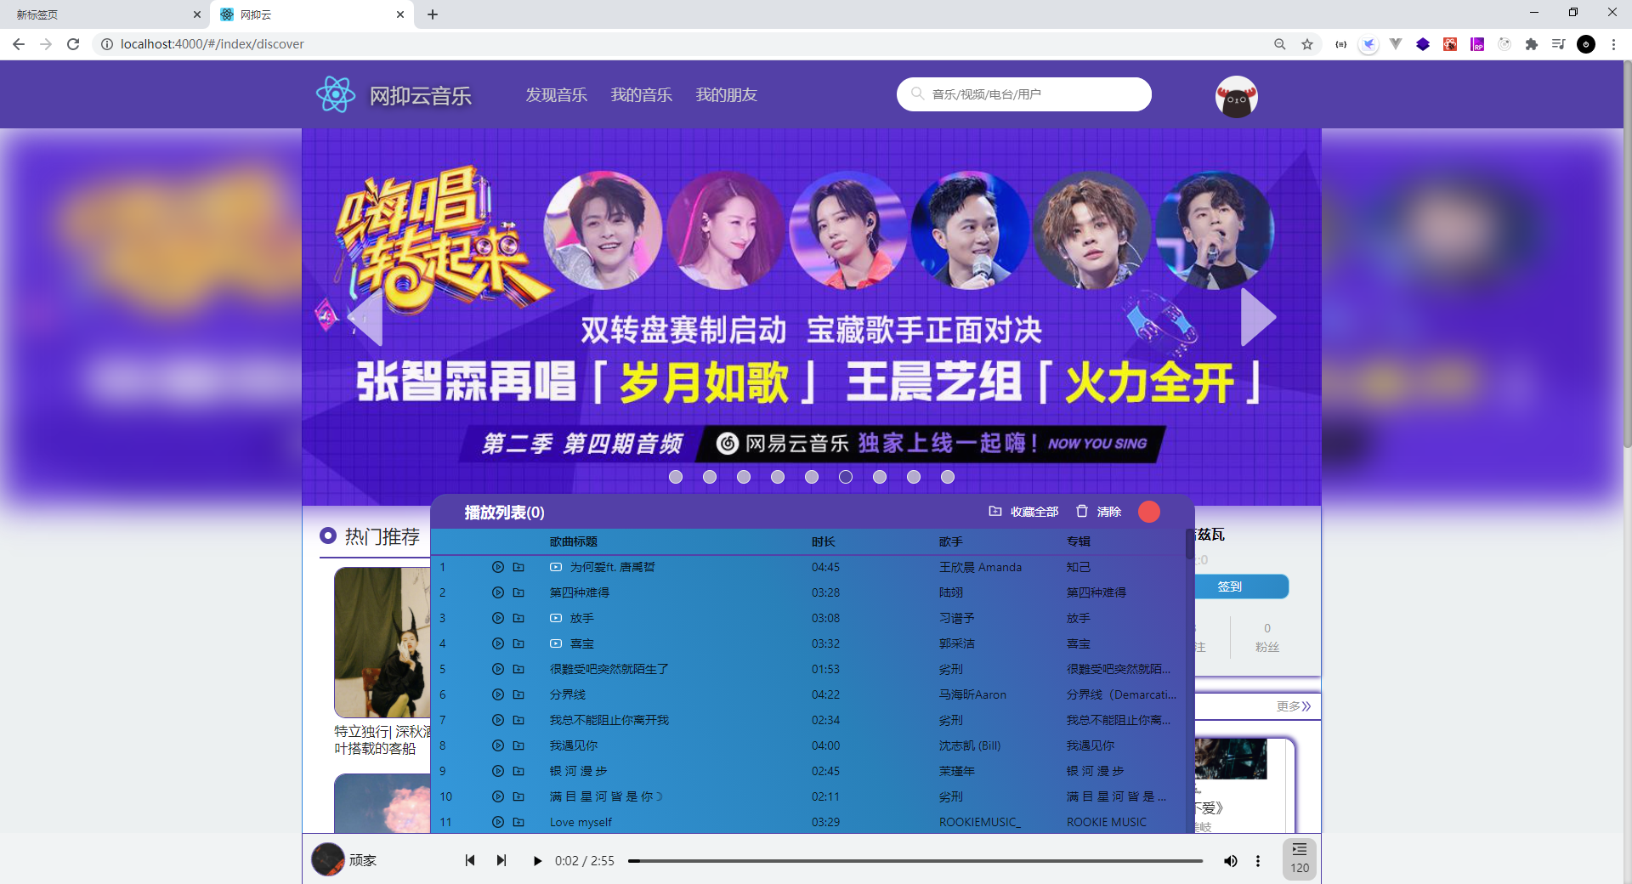Open 更多 link
The width and height of the screenshot is (1632, 884).
tap(1294, 706)
